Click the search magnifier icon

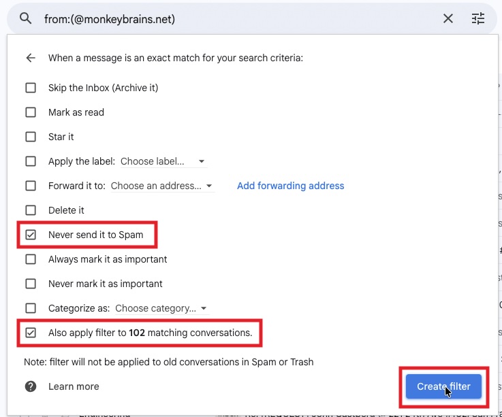point(25,18)
